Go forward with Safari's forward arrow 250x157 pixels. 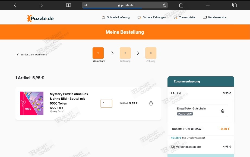point(42,5)
